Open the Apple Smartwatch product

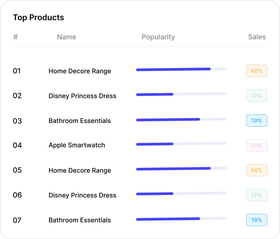coord(77,145)
